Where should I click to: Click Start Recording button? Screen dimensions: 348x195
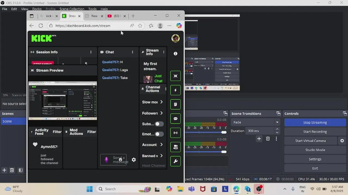315,132
